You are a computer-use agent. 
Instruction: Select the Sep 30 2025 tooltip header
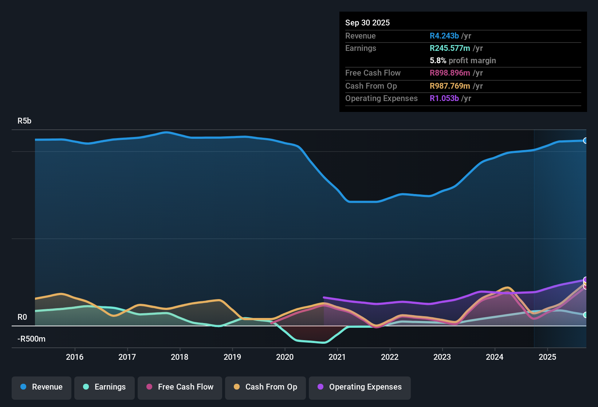click(367, 23)
